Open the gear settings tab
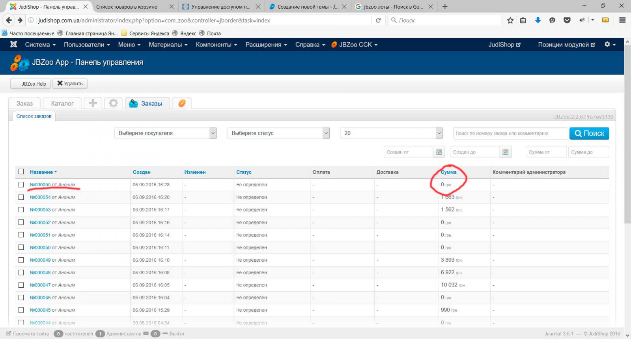Viewport: 631px width, 339px height. [x=114, y=103]
